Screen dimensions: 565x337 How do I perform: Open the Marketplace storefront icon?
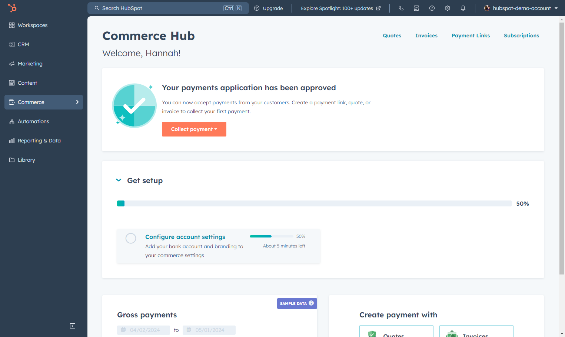tap(416, 8)
